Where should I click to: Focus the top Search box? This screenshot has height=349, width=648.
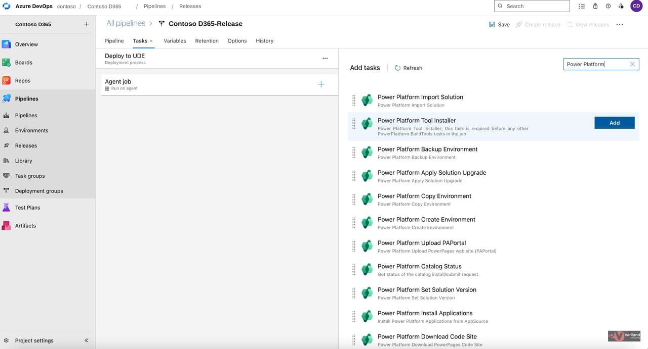(532, 6)
